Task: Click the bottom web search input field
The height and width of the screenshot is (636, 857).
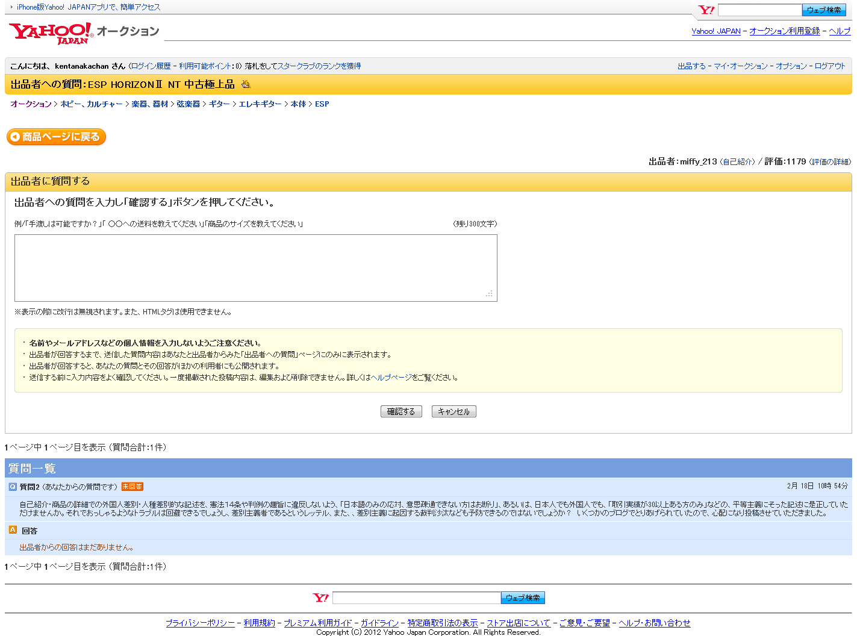Action: click(x=417, y=597)
